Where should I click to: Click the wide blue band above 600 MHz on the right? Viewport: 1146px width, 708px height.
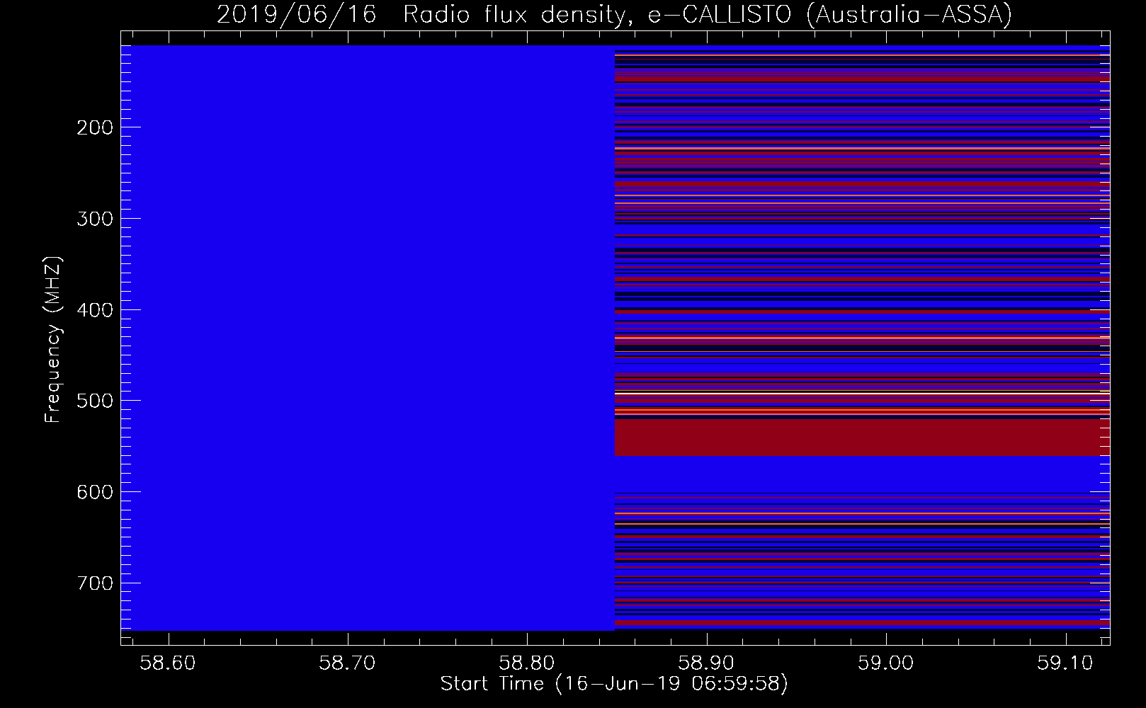862,474
